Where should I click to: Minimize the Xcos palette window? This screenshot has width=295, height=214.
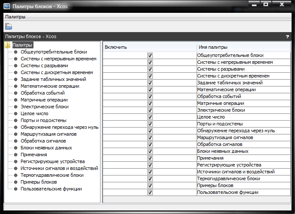pos(254,5)
